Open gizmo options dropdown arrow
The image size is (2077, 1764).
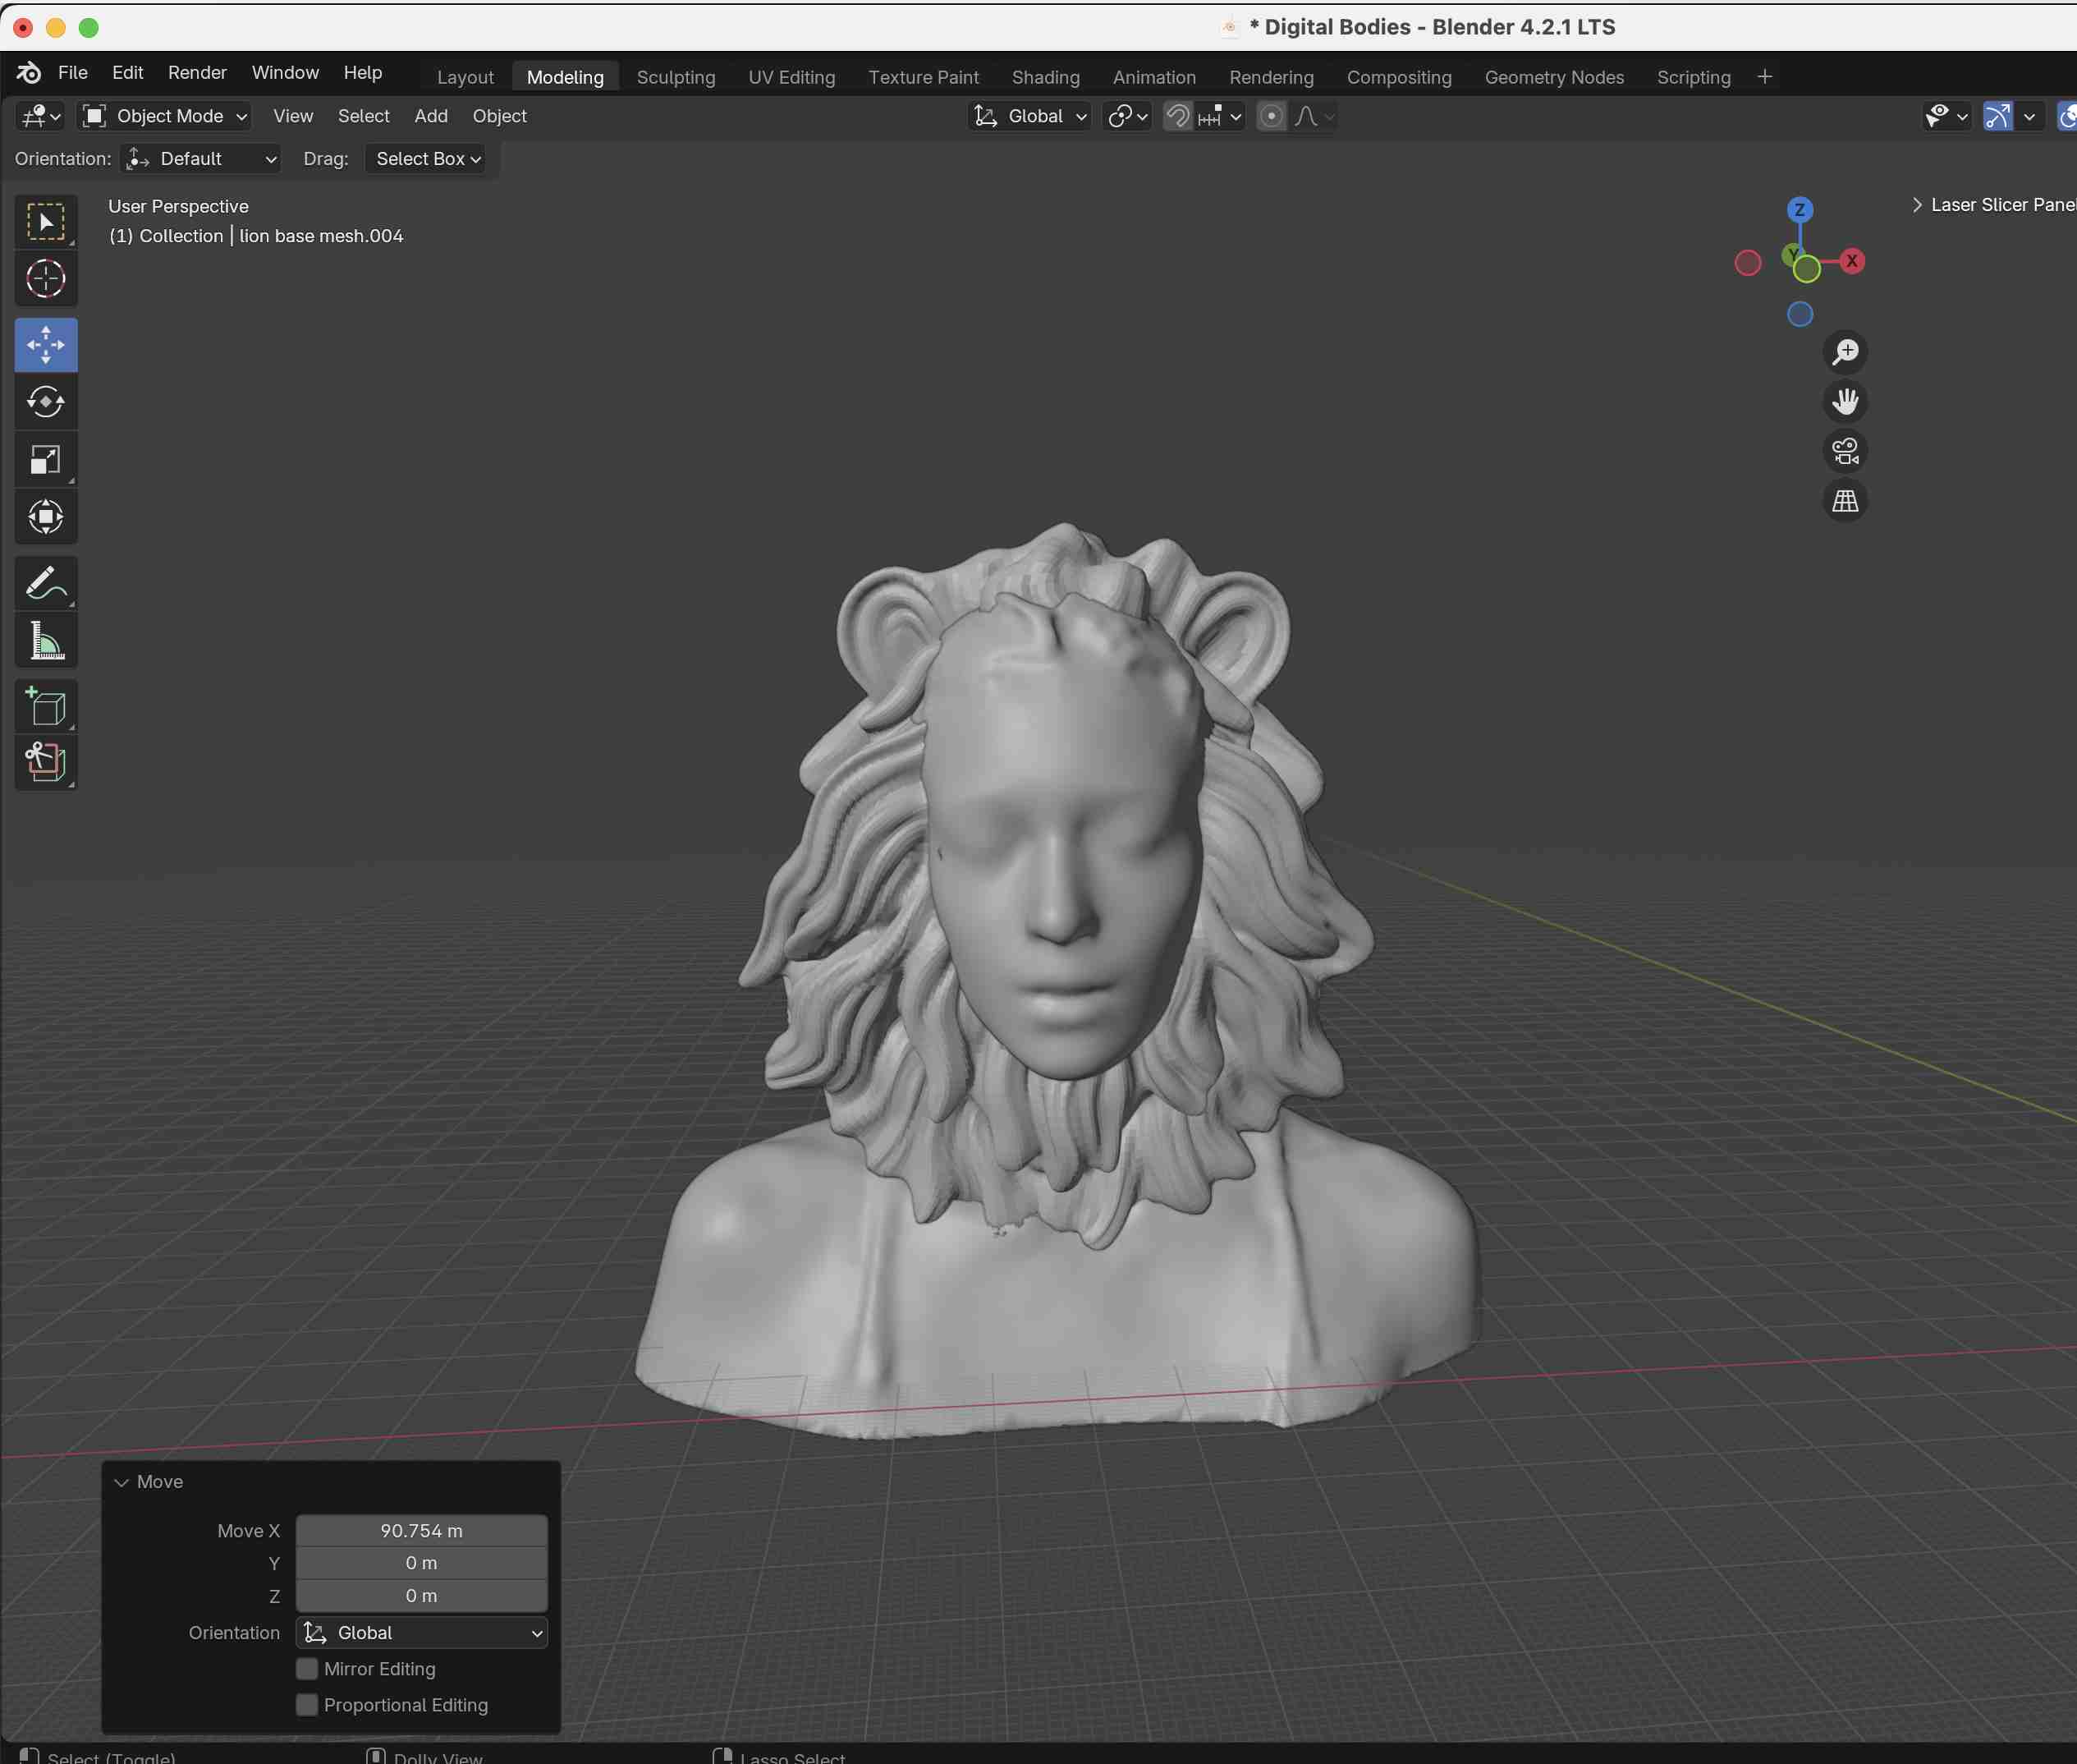2029,116
